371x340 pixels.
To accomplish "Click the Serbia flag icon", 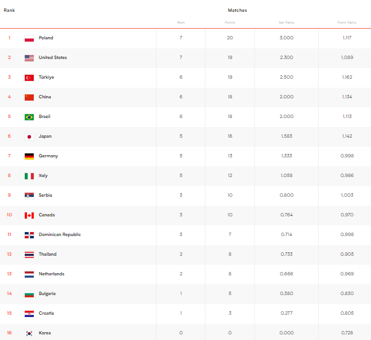I will (x=29, y=196).
